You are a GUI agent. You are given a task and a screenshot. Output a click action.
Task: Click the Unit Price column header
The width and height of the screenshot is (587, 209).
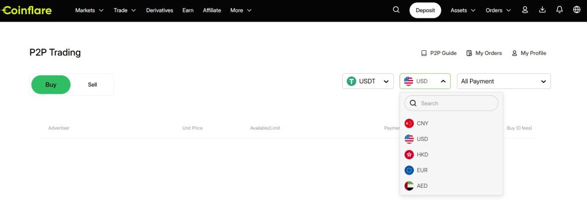(193, 128)
